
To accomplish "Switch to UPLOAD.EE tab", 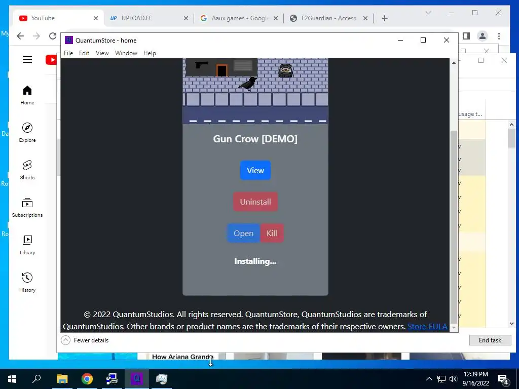I will click(149, 19).
